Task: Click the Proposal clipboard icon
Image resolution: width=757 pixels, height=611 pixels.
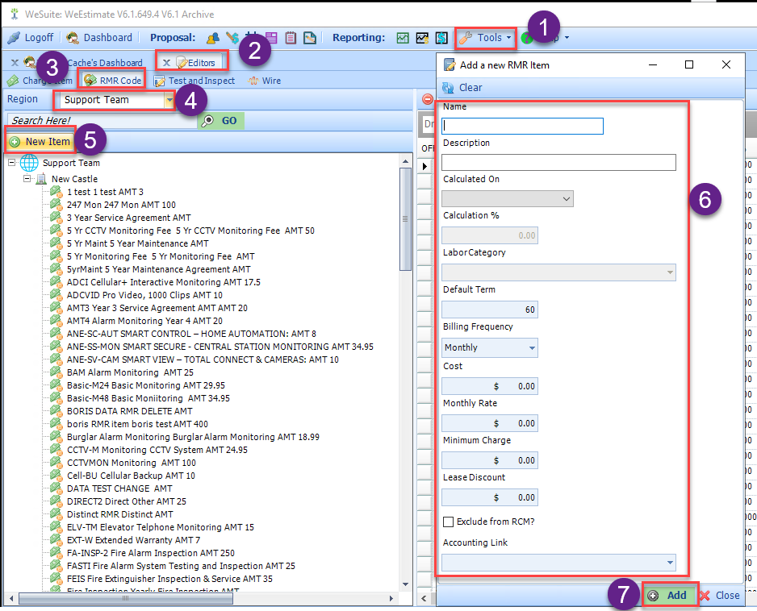Action: click(x=291, y=38)
